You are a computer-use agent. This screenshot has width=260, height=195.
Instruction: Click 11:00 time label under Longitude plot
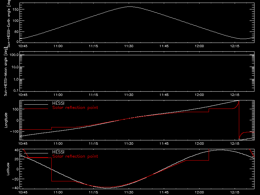tap(58, 143)
